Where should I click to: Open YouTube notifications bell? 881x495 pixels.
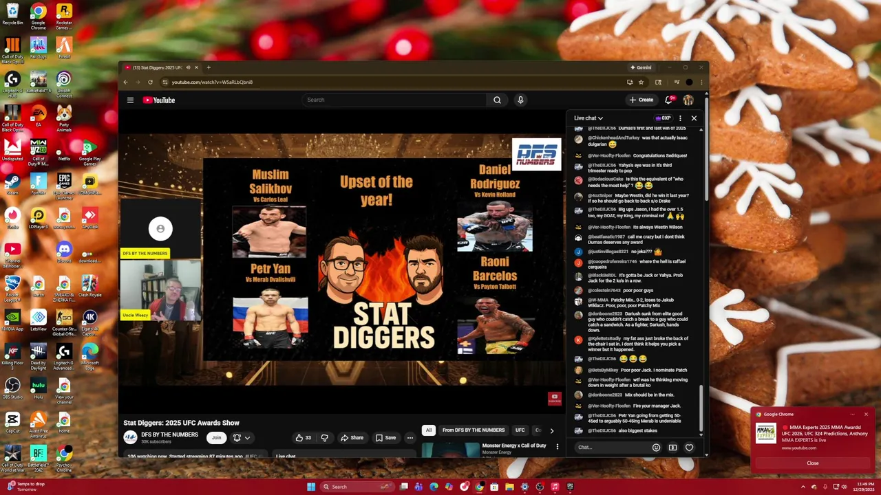tap(668, 100)
